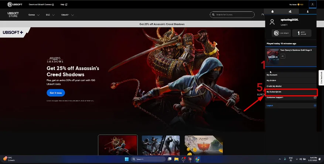Select the Rainbow Six Siege carousel thumbnail
The width and height of the screenshot is (324, 164).
[161, 145]
